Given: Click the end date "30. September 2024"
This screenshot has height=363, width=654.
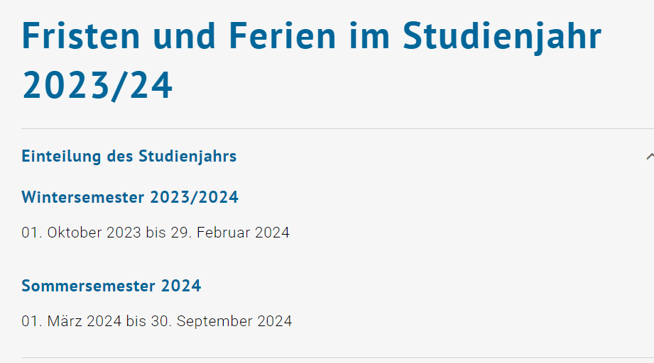Looking at the screenshot, I should (220, 321).
